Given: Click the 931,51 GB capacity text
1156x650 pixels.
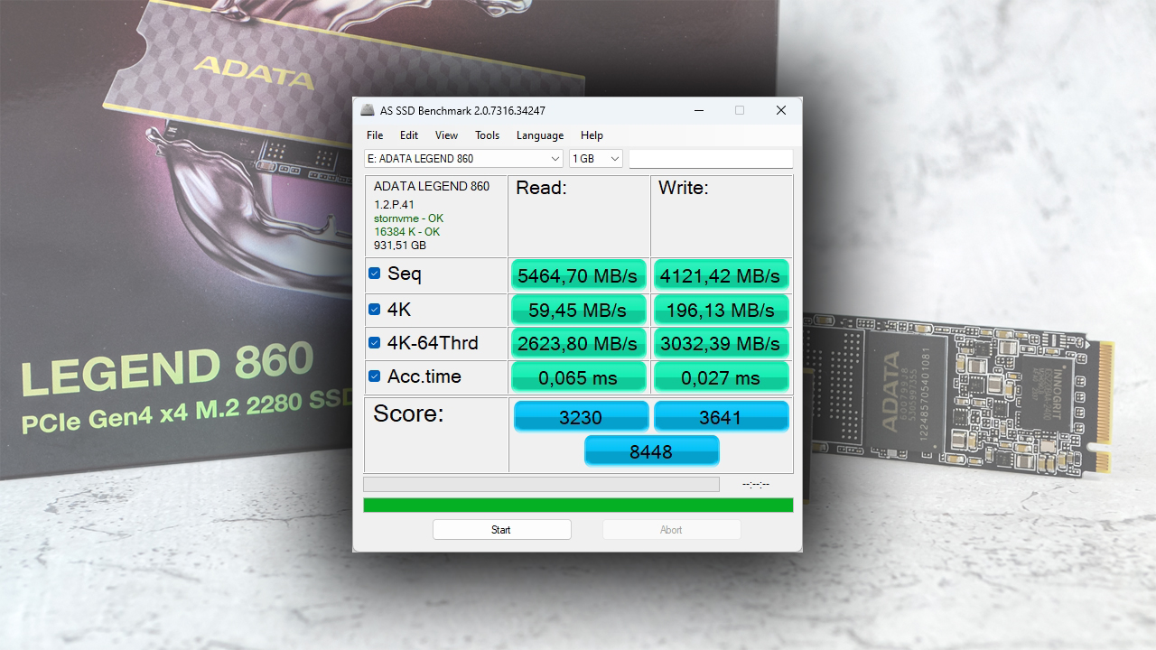Looking at the screenshot, I should [400, 246].
